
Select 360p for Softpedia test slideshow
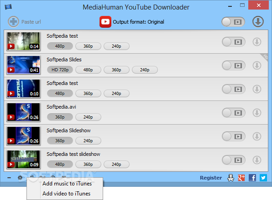tap(88, 165)
